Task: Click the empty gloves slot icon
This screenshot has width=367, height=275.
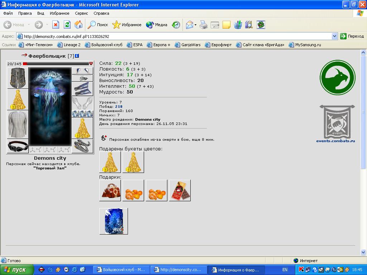Action: [82, 103]
